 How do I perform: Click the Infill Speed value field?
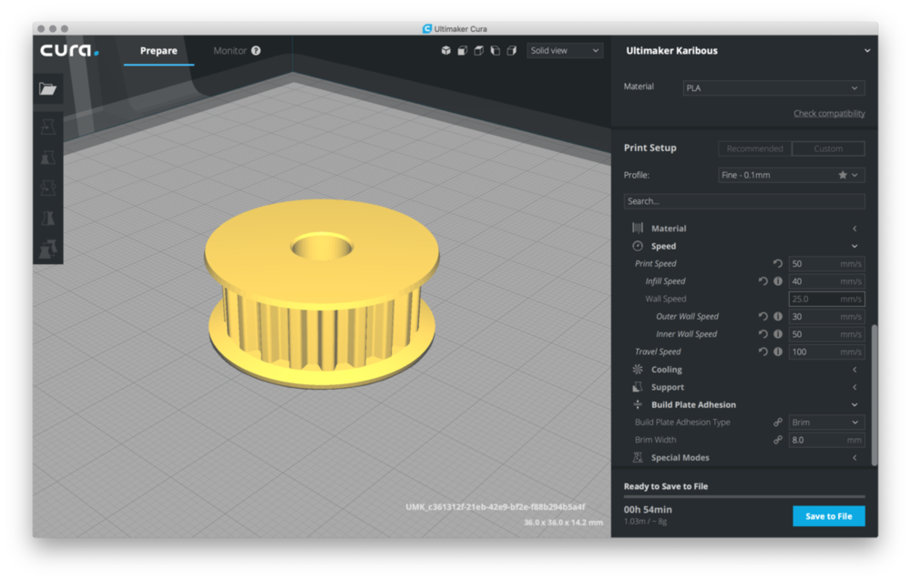point(826,281)
